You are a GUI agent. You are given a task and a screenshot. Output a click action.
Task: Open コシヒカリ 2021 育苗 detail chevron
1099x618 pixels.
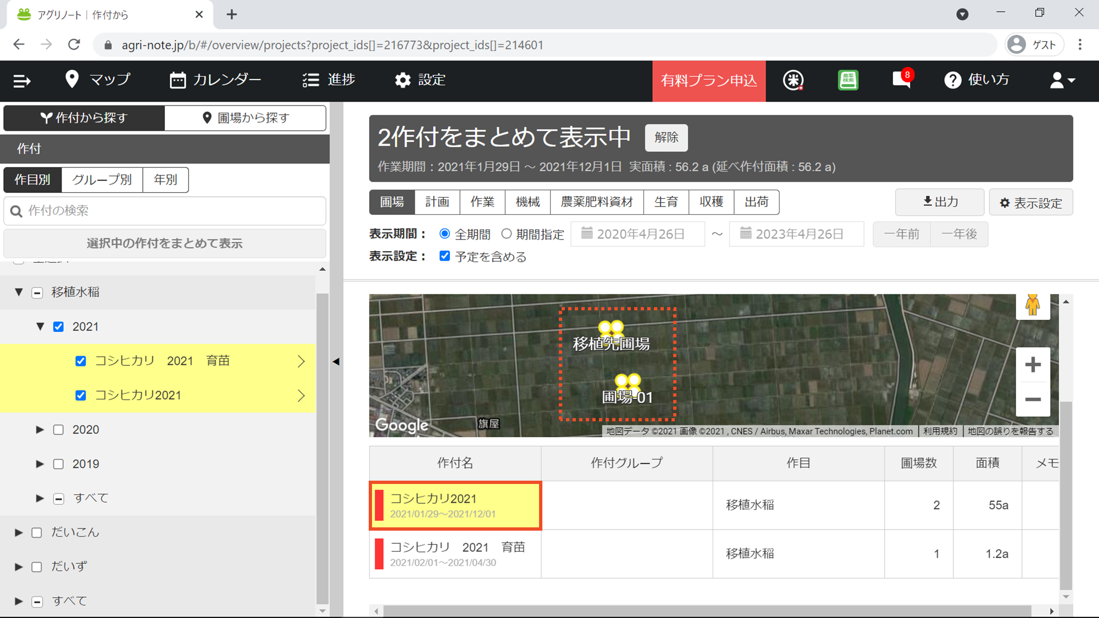coord(301,361)
